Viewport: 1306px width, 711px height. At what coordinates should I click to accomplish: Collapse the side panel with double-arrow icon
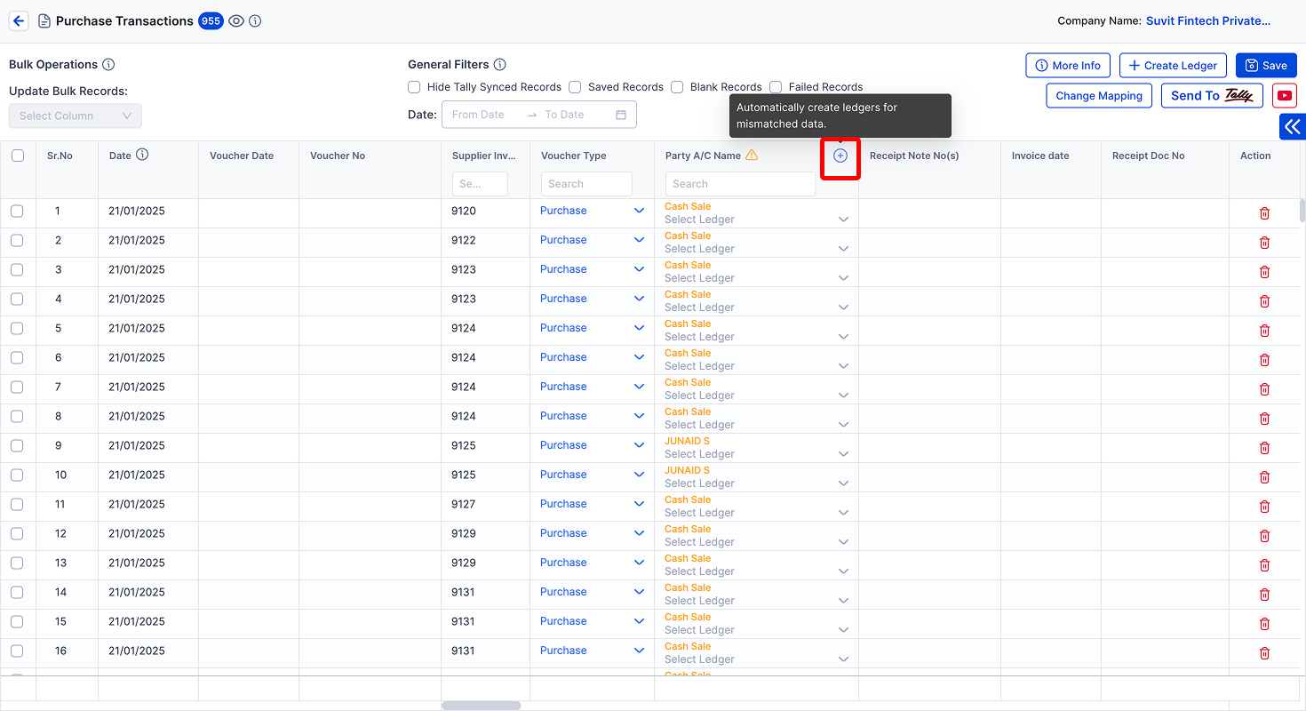pyautogui.click(x=1293, y=127)
